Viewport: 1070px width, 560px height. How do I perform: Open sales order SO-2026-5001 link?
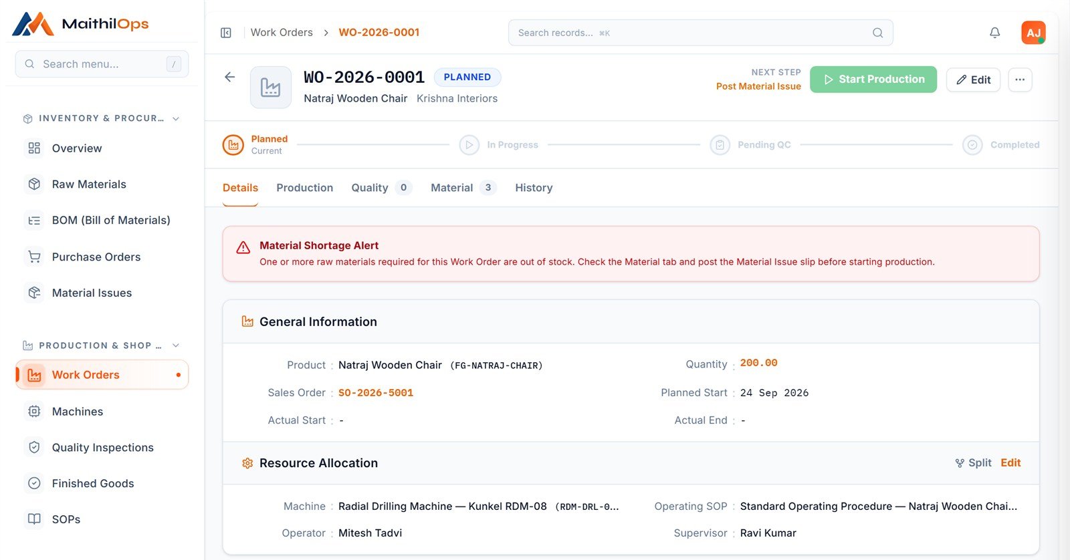[376, 393]
